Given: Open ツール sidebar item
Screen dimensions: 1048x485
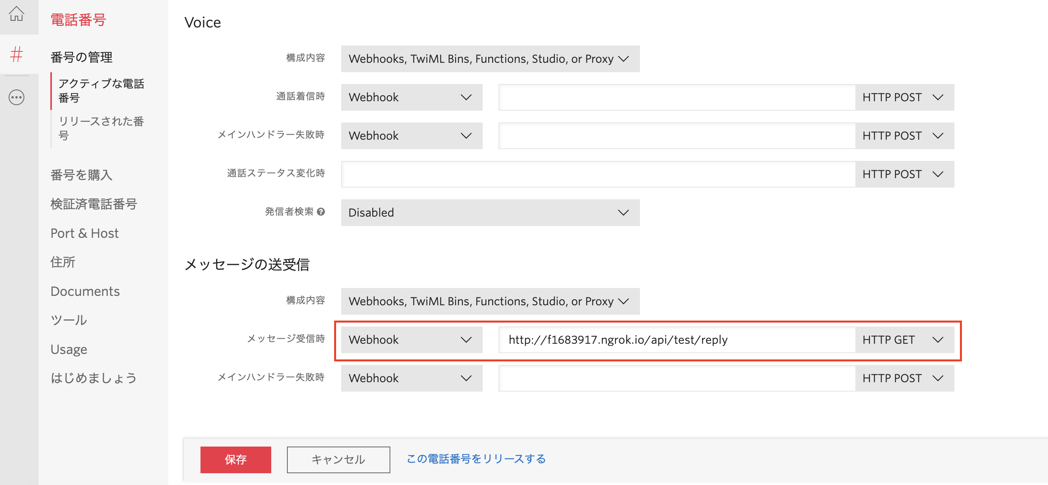Looking at the screenshot, I should tap(69, 320).
